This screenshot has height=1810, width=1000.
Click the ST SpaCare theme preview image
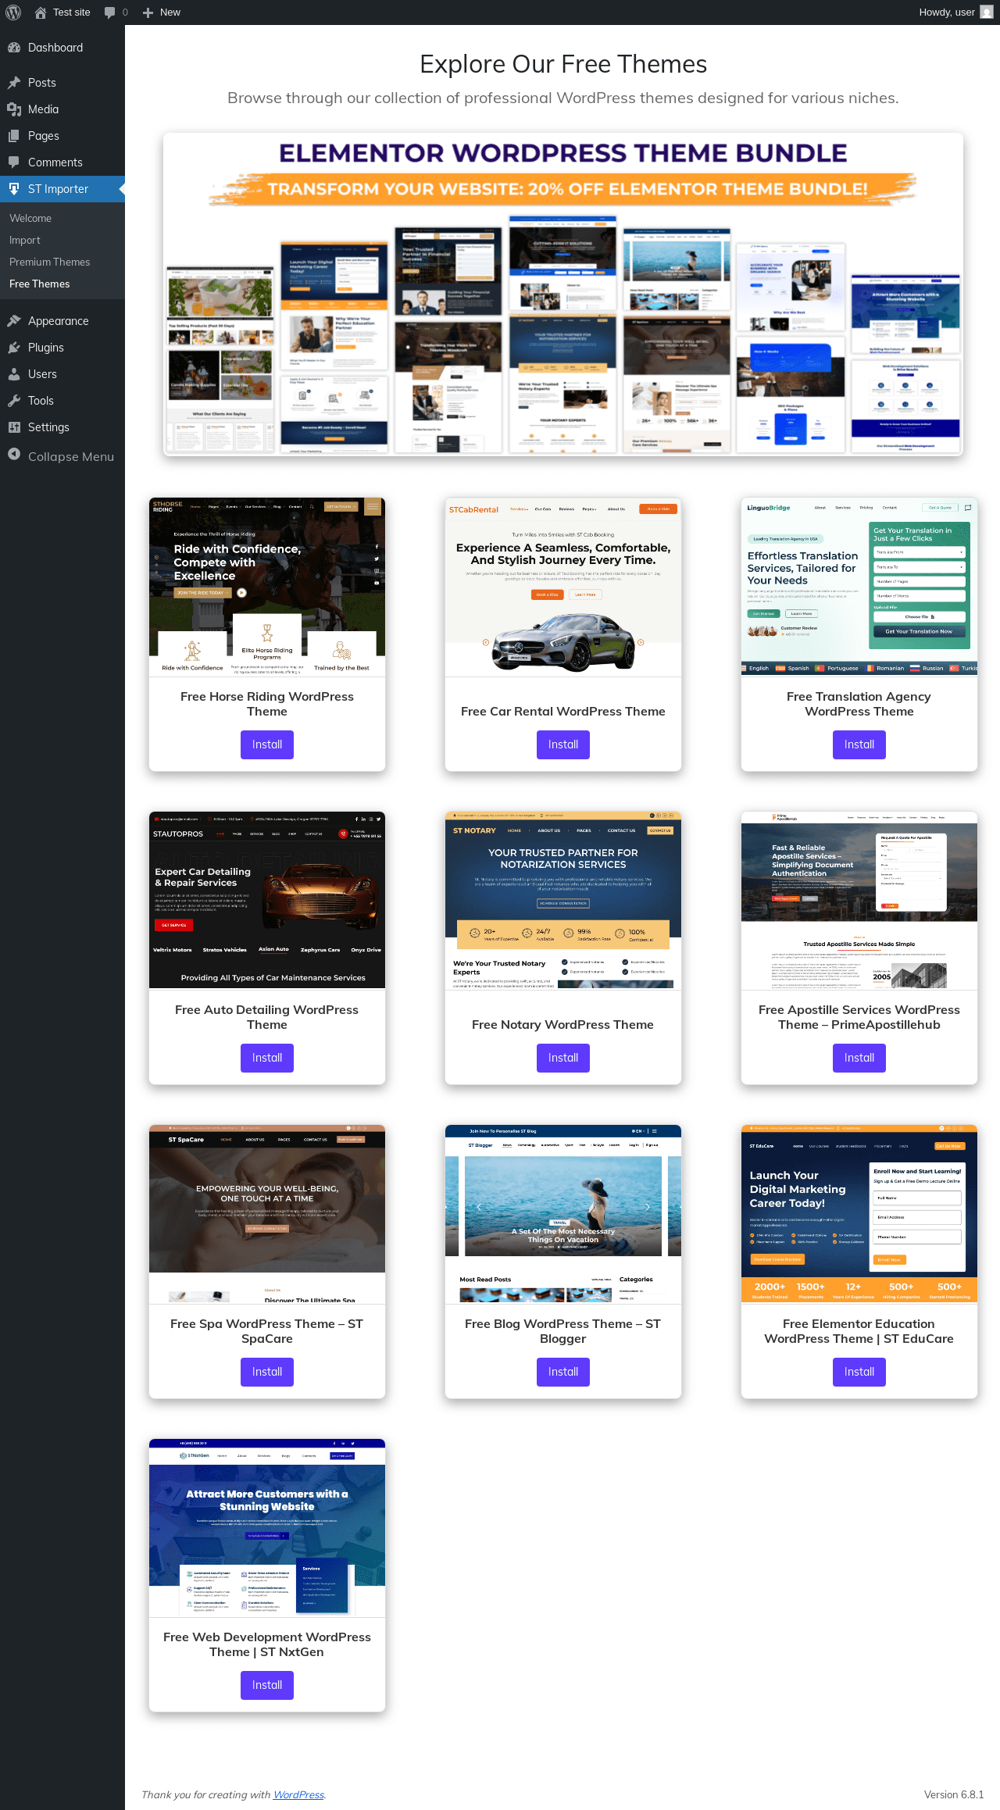click(267, 1215)
